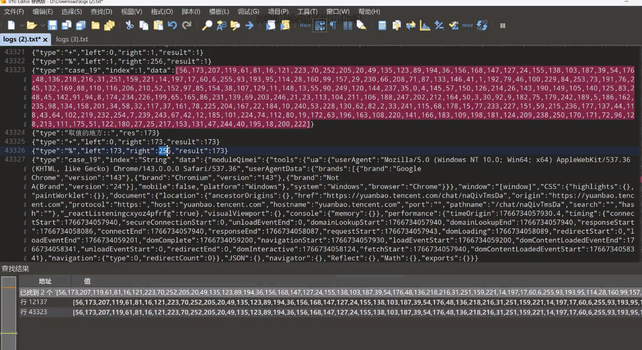Select search result 行 43323
Viewport: 642px width, 350px height.
330,312
